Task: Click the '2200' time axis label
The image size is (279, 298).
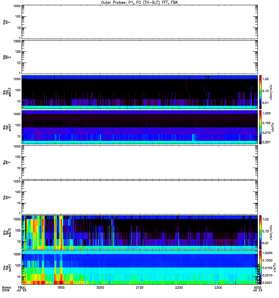Action: [x=179, y=287]
